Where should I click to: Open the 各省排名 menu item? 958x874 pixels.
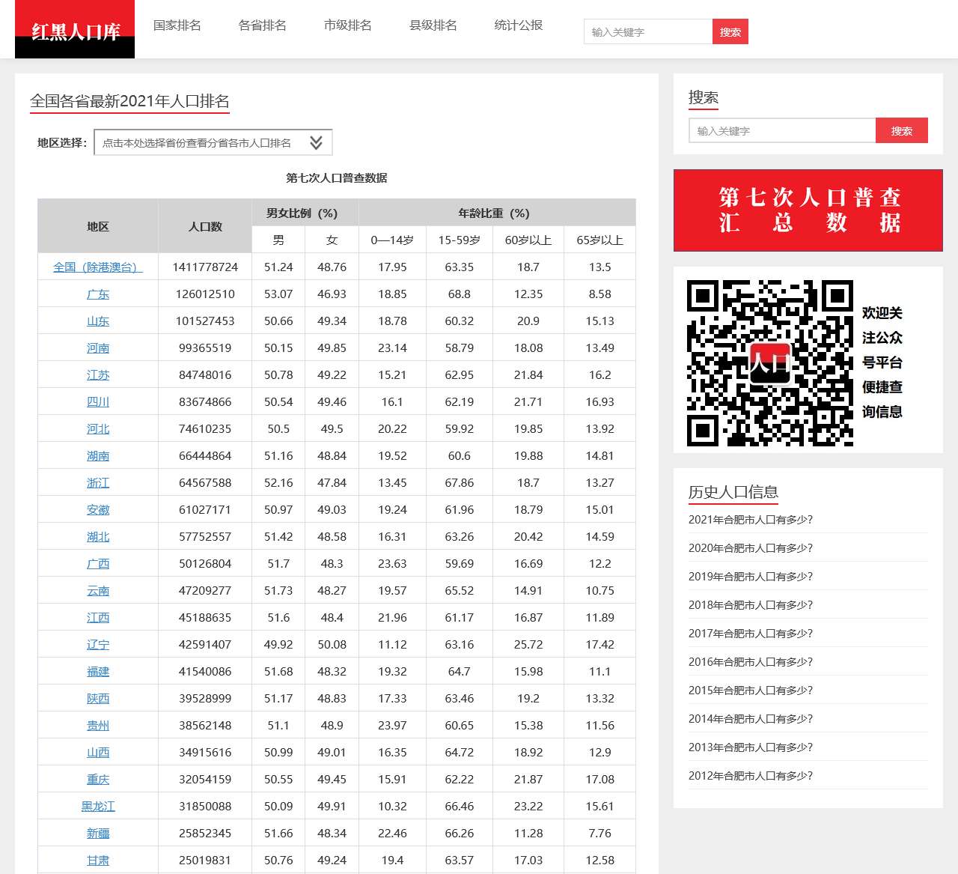[263, 25]
